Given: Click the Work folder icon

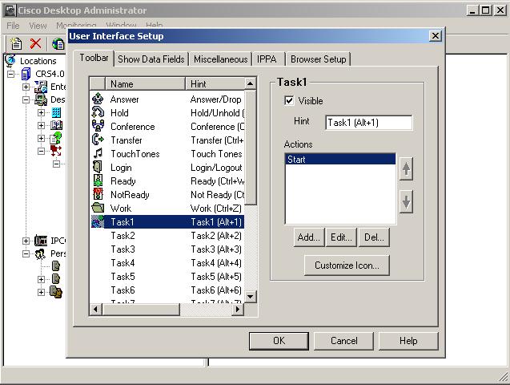Looking at the screenshot, I should click(98, 208).
